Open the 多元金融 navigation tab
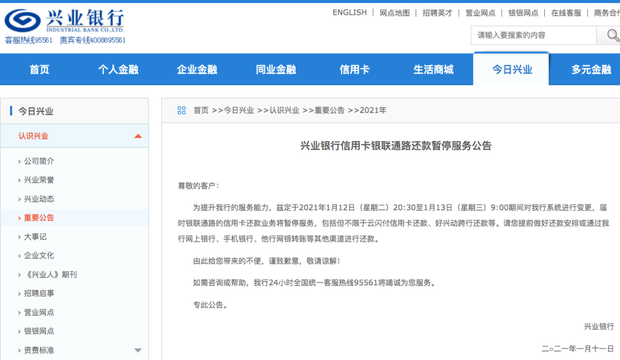The width and height of the screenshot is (620, 360). [x=591, y=69]
